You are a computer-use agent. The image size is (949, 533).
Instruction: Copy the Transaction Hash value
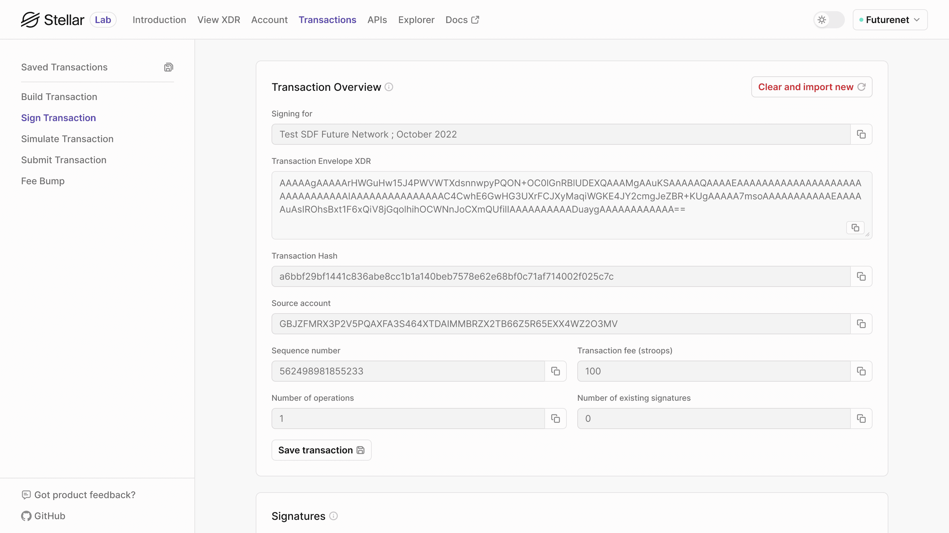[x=861, y=276]
